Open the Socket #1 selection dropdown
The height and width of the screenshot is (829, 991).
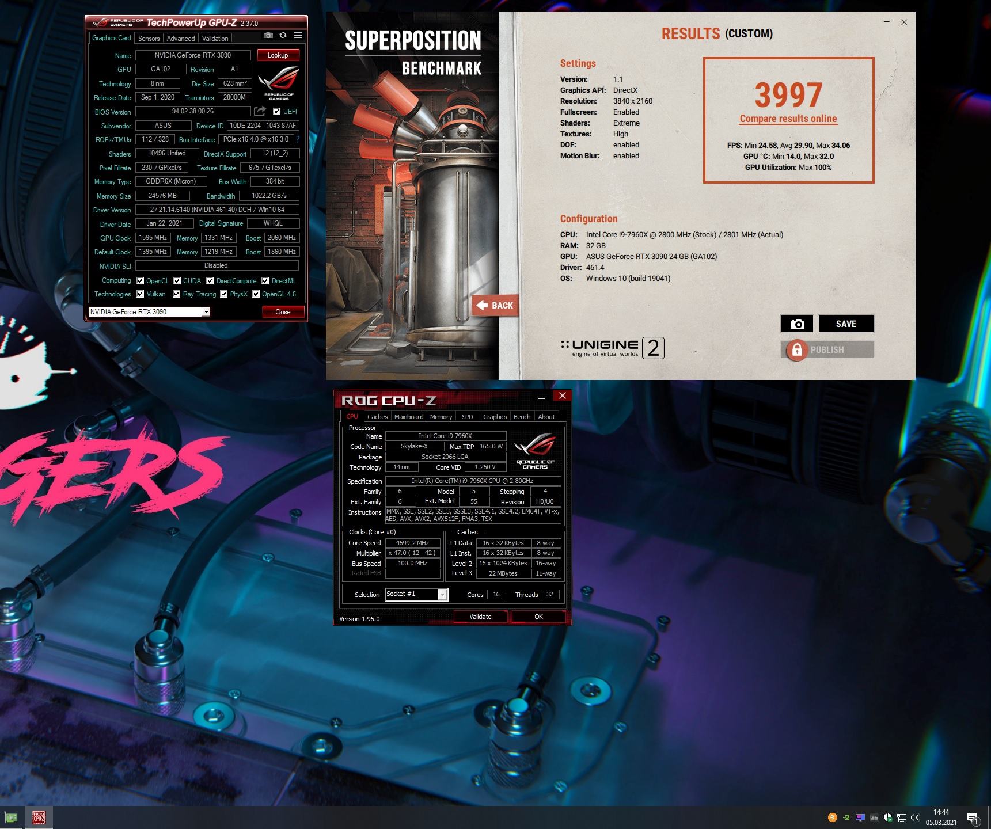(x=416, y=594)
